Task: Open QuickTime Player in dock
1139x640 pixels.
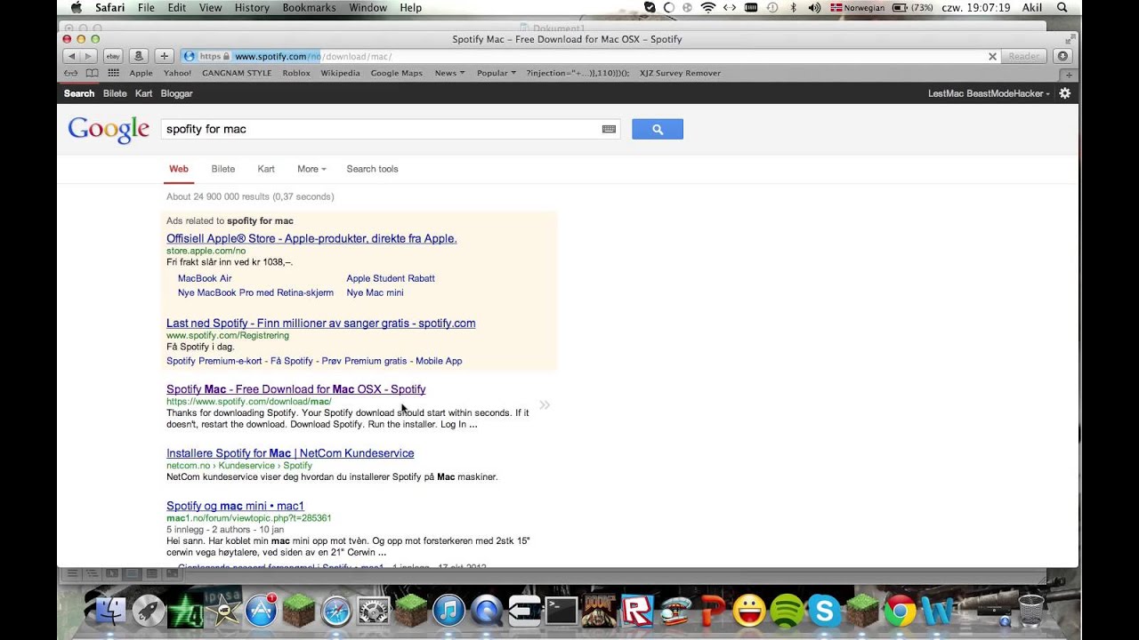Action: coord(487,611)
